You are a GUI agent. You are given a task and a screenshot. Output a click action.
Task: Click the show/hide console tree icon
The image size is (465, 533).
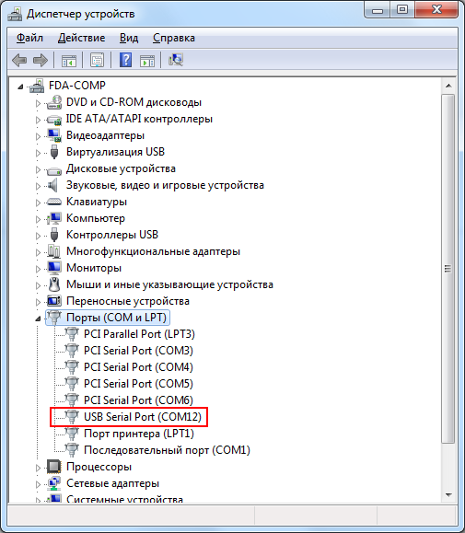click(69, 61)
